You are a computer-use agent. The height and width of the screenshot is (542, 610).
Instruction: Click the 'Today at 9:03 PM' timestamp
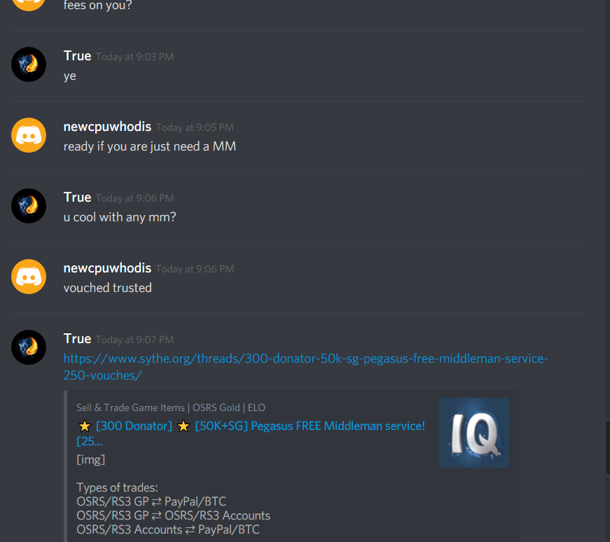(134, 57)
